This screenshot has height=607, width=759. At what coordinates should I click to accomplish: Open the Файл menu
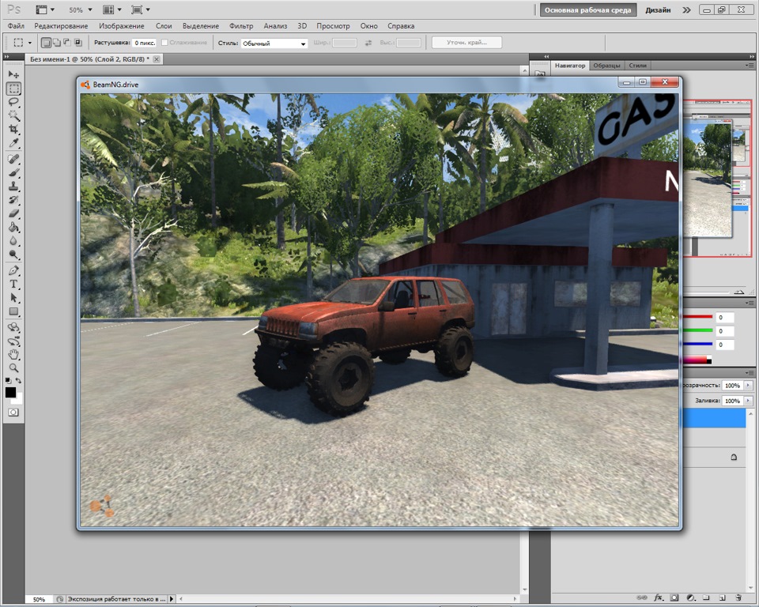click(x=16, y=26)
